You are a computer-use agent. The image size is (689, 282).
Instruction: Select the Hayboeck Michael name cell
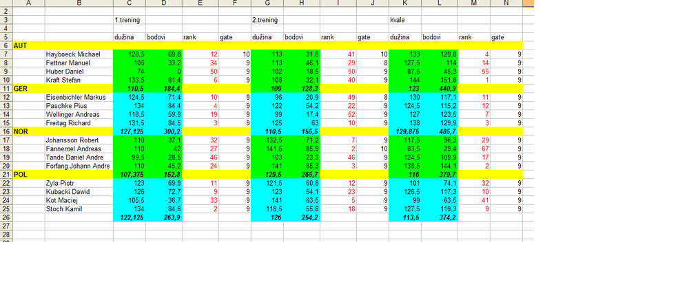(x=78, y=54)
